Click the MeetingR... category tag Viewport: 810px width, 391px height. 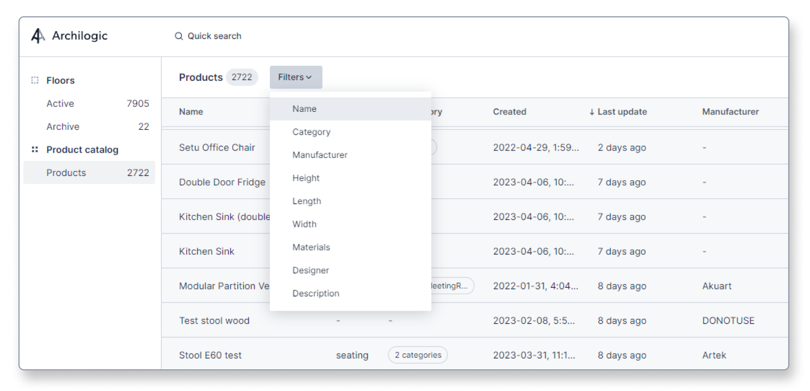tap(452, 286)
